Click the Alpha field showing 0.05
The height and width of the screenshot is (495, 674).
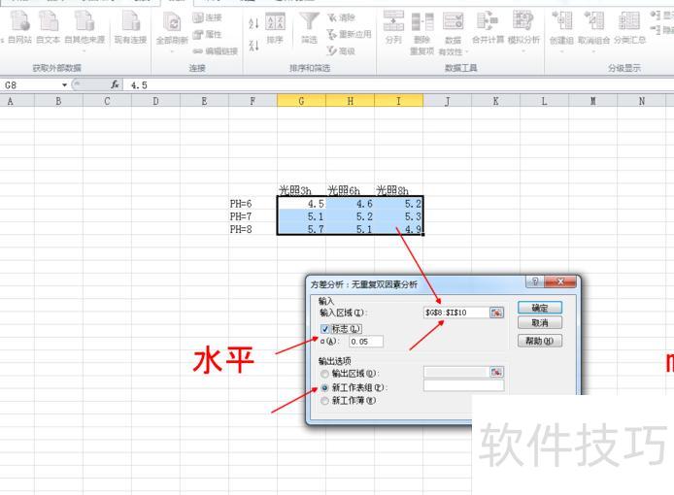point(366,342)
